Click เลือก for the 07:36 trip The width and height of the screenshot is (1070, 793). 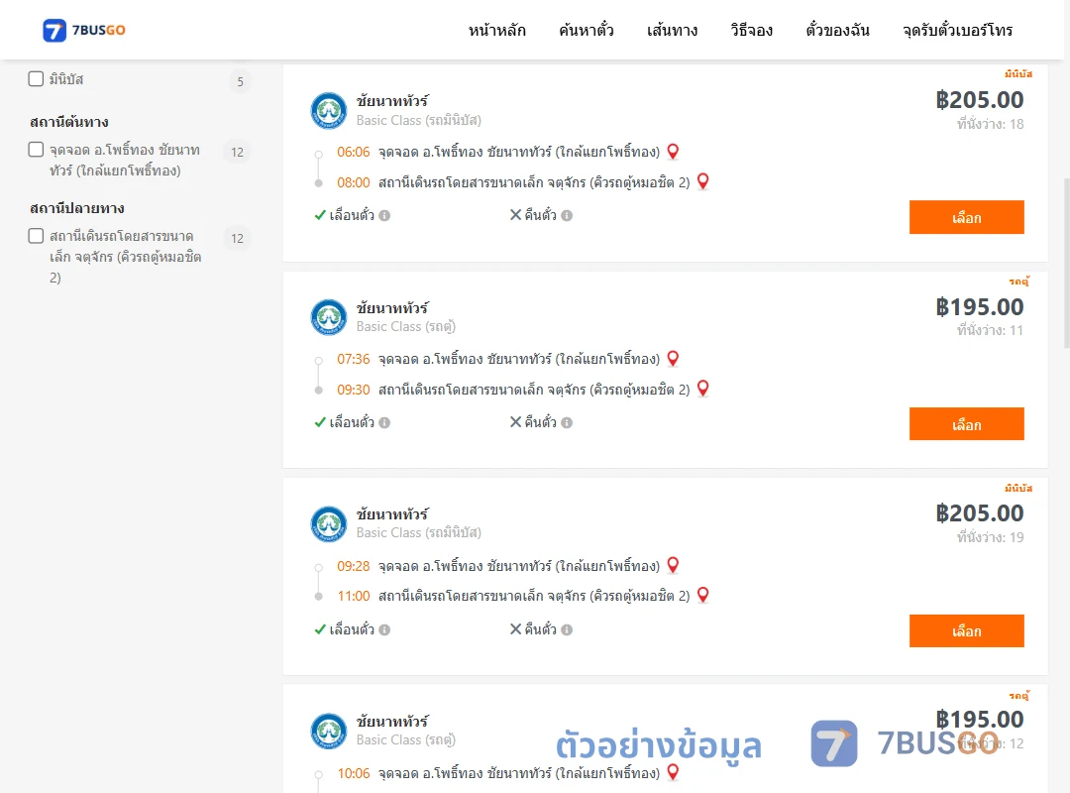tap(966, 424)
